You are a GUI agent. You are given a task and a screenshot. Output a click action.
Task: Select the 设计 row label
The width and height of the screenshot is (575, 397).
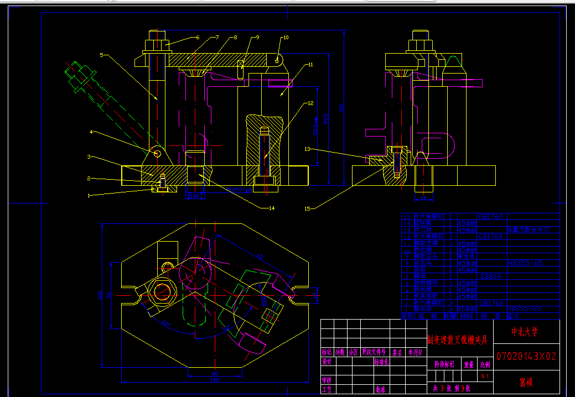327,362
